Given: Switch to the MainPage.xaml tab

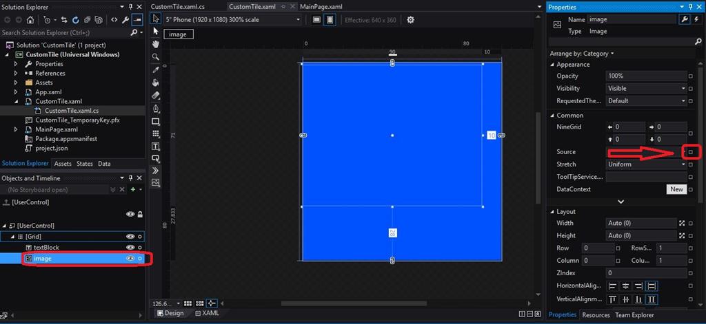Looking at the screenshot, I should 321,7.
